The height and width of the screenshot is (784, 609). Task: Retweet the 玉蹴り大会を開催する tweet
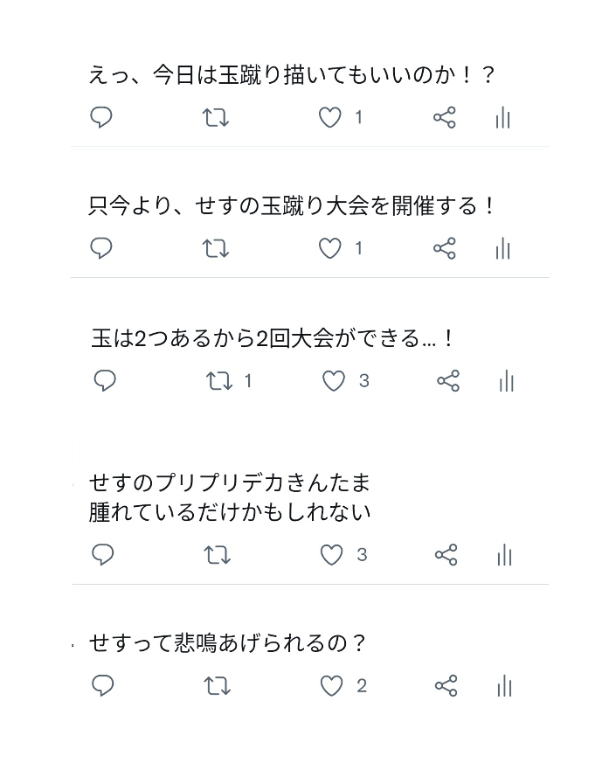pyautogui.click(x=216, y=248)
